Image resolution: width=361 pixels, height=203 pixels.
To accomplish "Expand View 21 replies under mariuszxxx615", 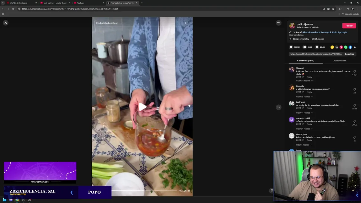I will click(304, 129).
